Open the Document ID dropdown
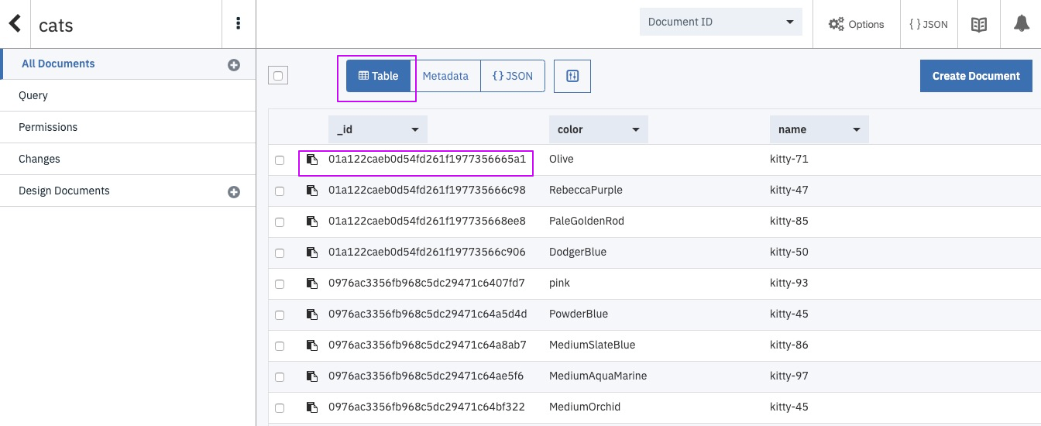 (x=720, y=22)
